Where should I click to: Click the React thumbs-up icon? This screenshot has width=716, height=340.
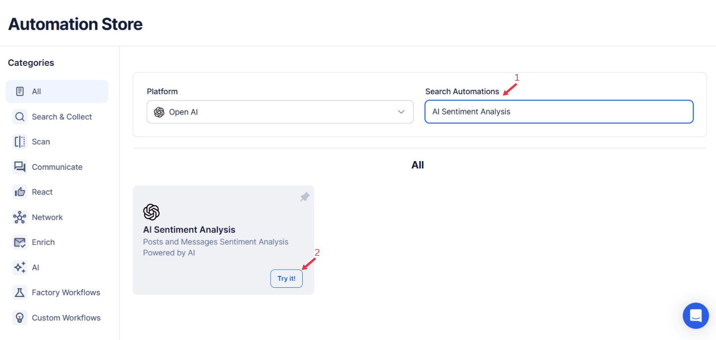tap(20, 192)
